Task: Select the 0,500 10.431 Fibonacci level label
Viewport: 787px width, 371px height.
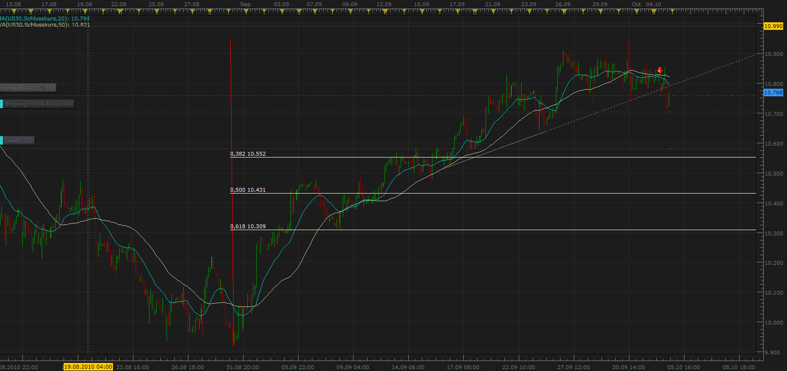Action: [x=248, y=190]
